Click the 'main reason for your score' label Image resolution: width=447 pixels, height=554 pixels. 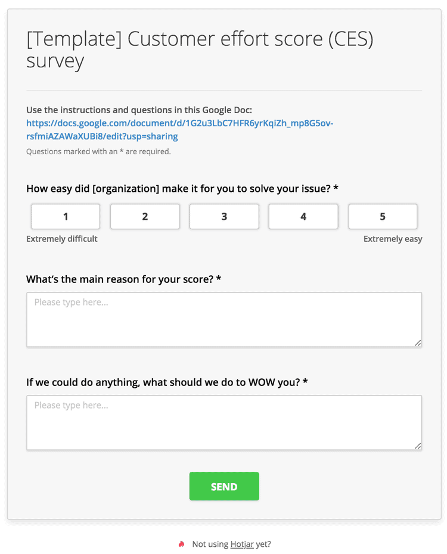(x=124, y=279)
